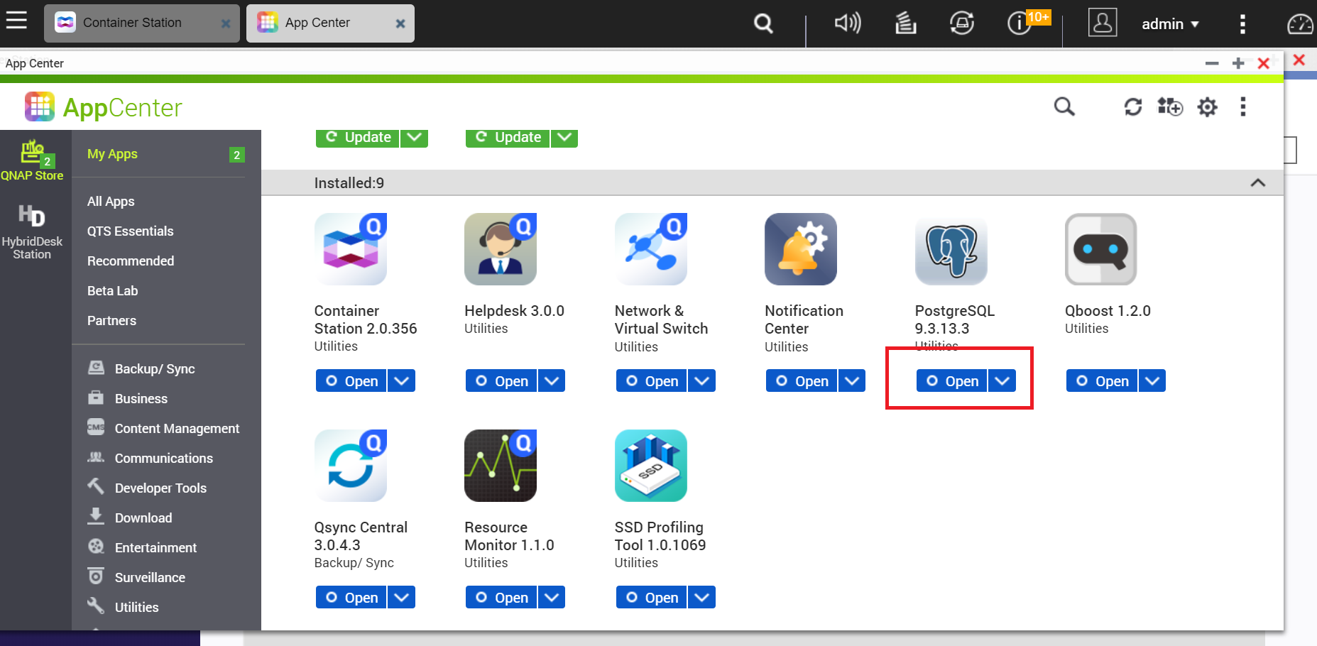Viewport: 1317px width, 646px height.
Task: Click the Resource Monitor app icon
Action: point(501,466)
